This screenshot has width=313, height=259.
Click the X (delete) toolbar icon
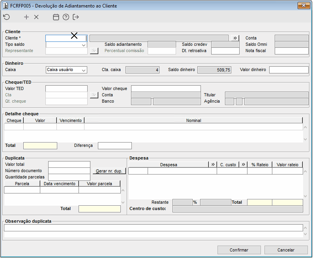36,17
